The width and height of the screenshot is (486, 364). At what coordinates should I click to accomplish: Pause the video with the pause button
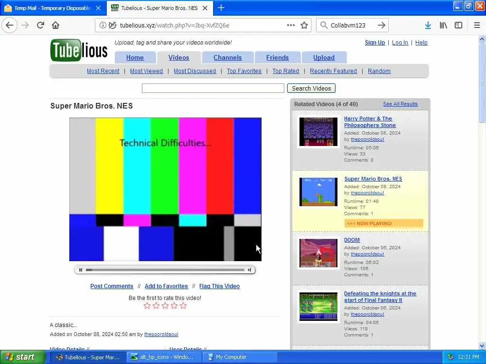pyautogui.click(x=81, y=270)
